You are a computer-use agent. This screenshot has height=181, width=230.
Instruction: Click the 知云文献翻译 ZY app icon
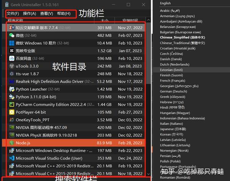[12, 28]
